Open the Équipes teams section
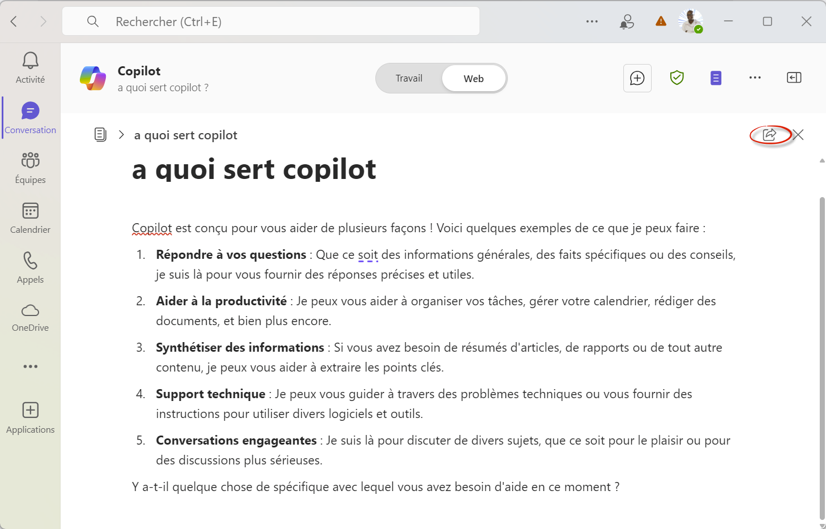Viewport: 826px width, 529px height. click(x=31, y=160)
